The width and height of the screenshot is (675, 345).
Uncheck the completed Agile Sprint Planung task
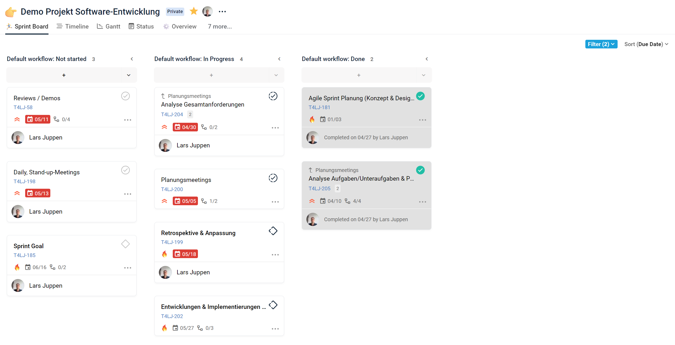pyautogui.click(x=420, y=96)
